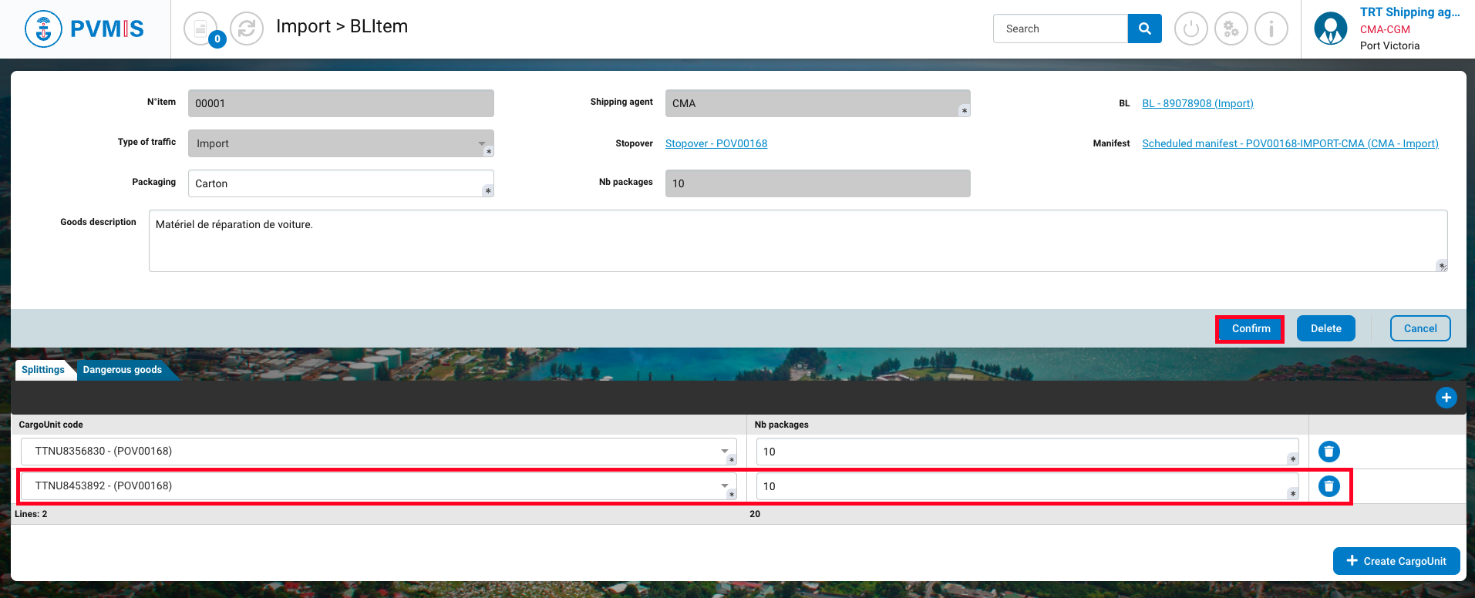Screen dimensions: 1475x598
Task: Open the settings gears icon
Action: 1231,29
